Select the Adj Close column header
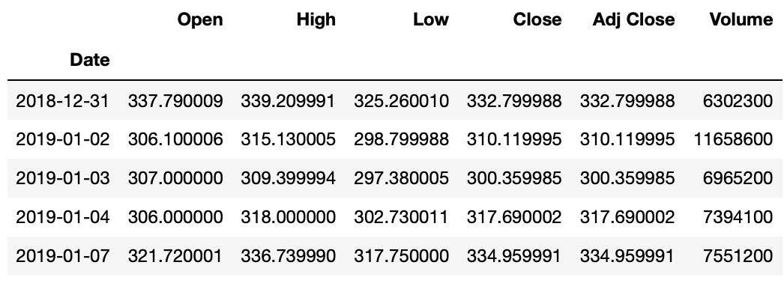784x283 pixels. tap(633, 19)
